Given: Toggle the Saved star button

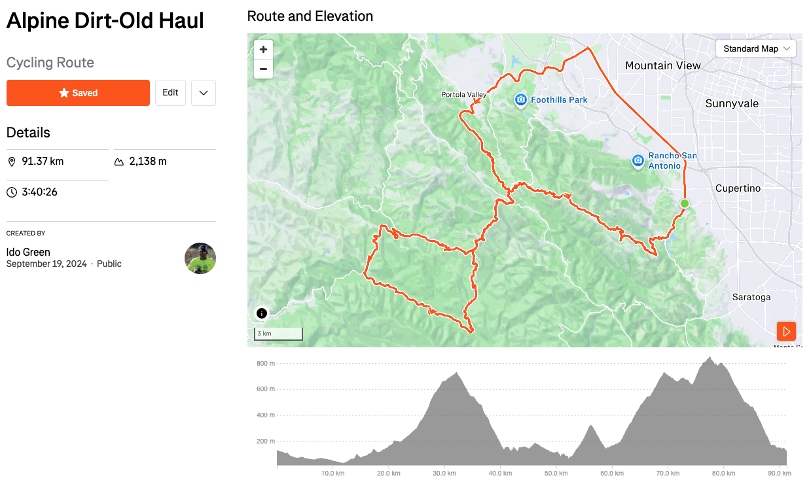Looking at the screenshot, I should (78, 93).
